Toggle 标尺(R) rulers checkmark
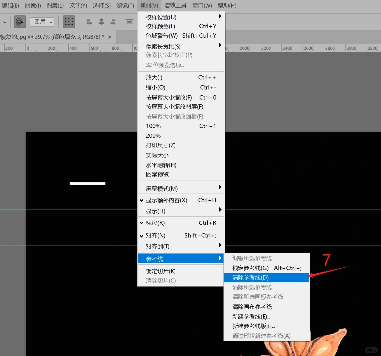 click(x=181, y=223)
